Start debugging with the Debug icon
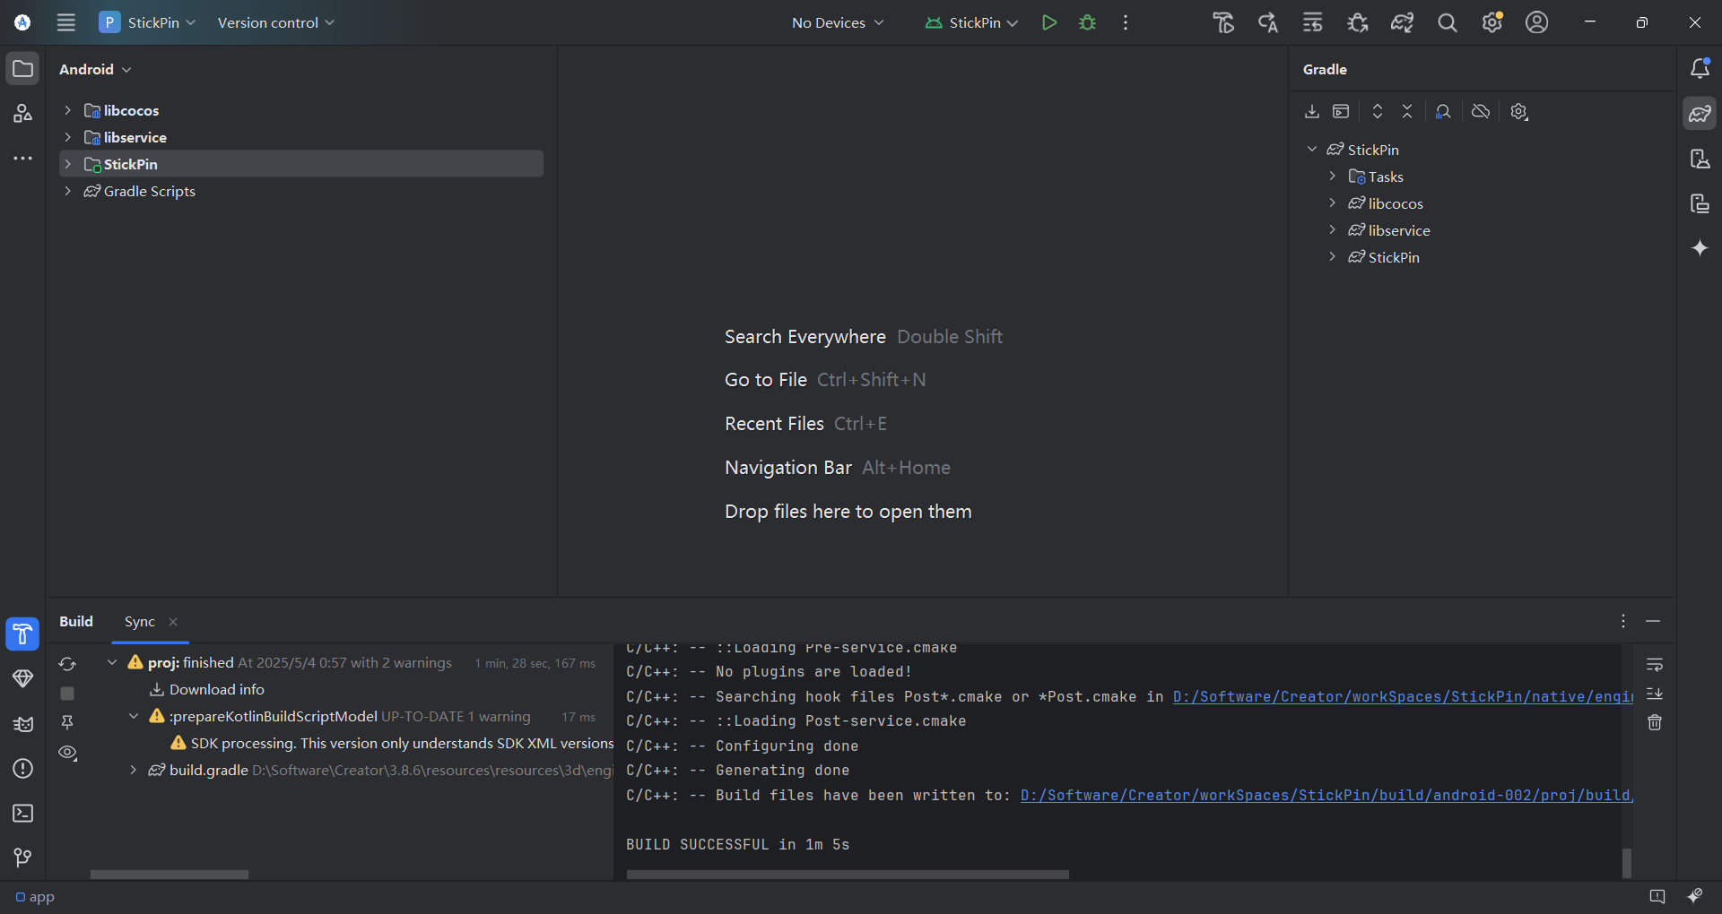 click(x=1087, y=22)
